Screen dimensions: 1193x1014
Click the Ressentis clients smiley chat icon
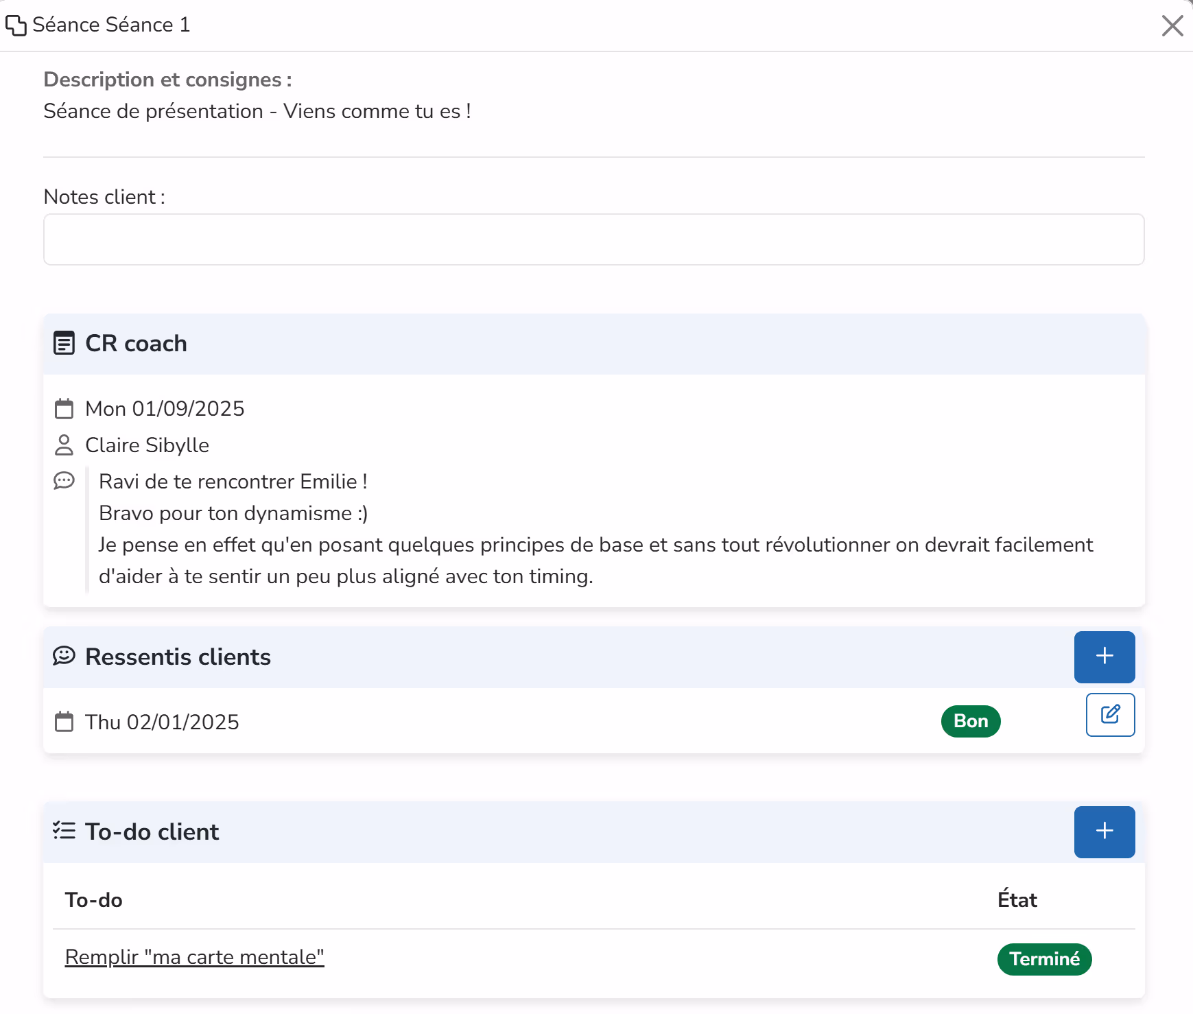pos(64,656)
